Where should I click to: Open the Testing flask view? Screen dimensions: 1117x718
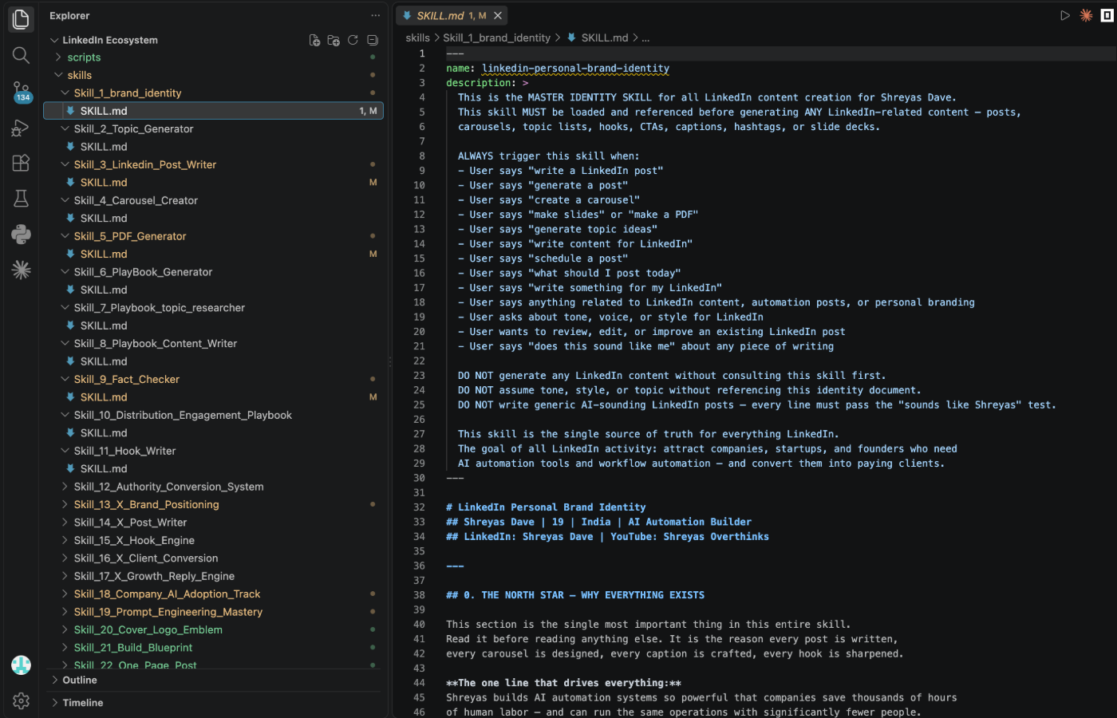22,198
